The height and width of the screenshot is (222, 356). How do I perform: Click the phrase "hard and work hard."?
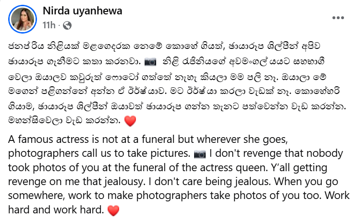(56, 210)
